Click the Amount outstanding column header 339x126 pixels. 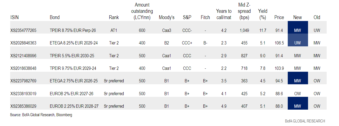pyautogui.click(x=142, y=11)
